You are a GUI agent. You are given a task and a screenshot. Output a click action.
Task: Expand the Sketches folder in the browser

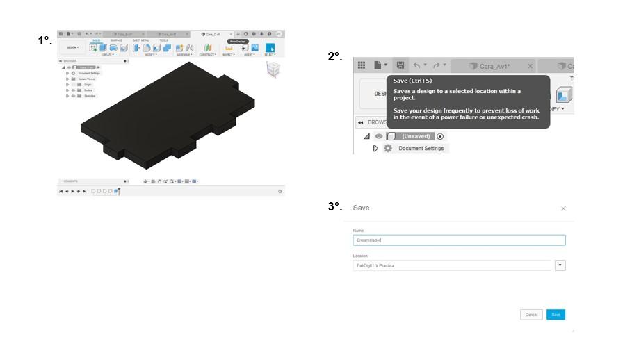(x=67, y=96)
